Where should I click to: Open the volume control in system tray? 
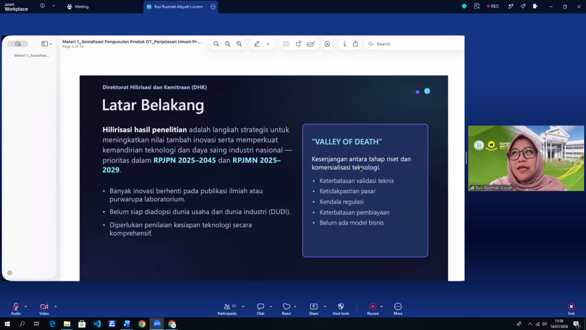544,324
